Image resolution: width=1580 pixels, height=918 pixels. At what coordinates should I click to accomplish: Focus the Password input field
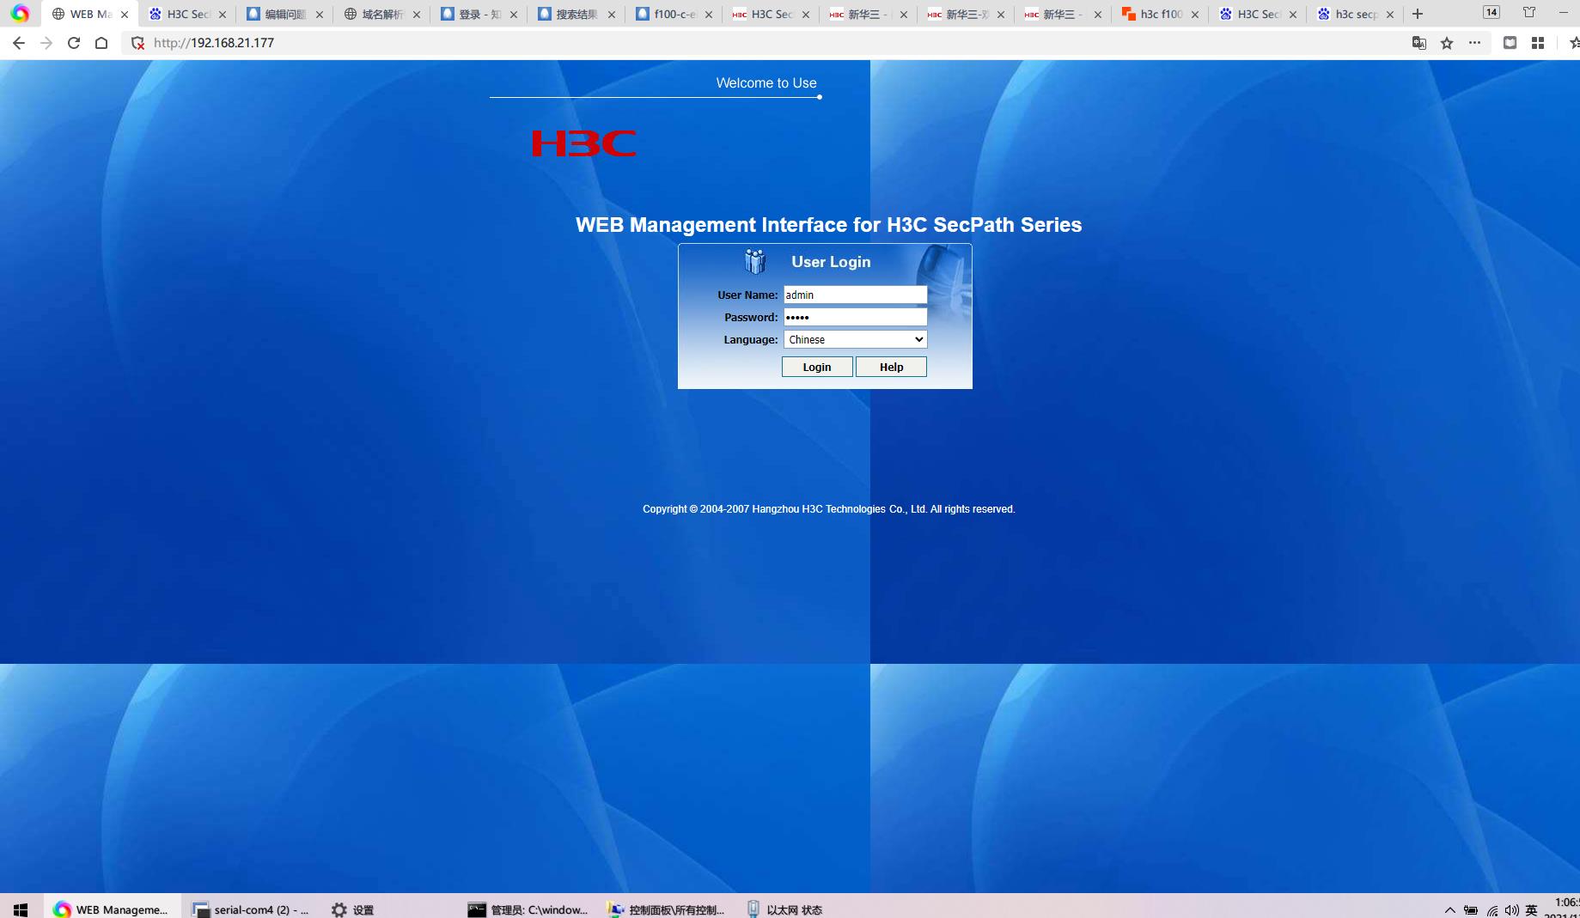click(x=856, y=317)
